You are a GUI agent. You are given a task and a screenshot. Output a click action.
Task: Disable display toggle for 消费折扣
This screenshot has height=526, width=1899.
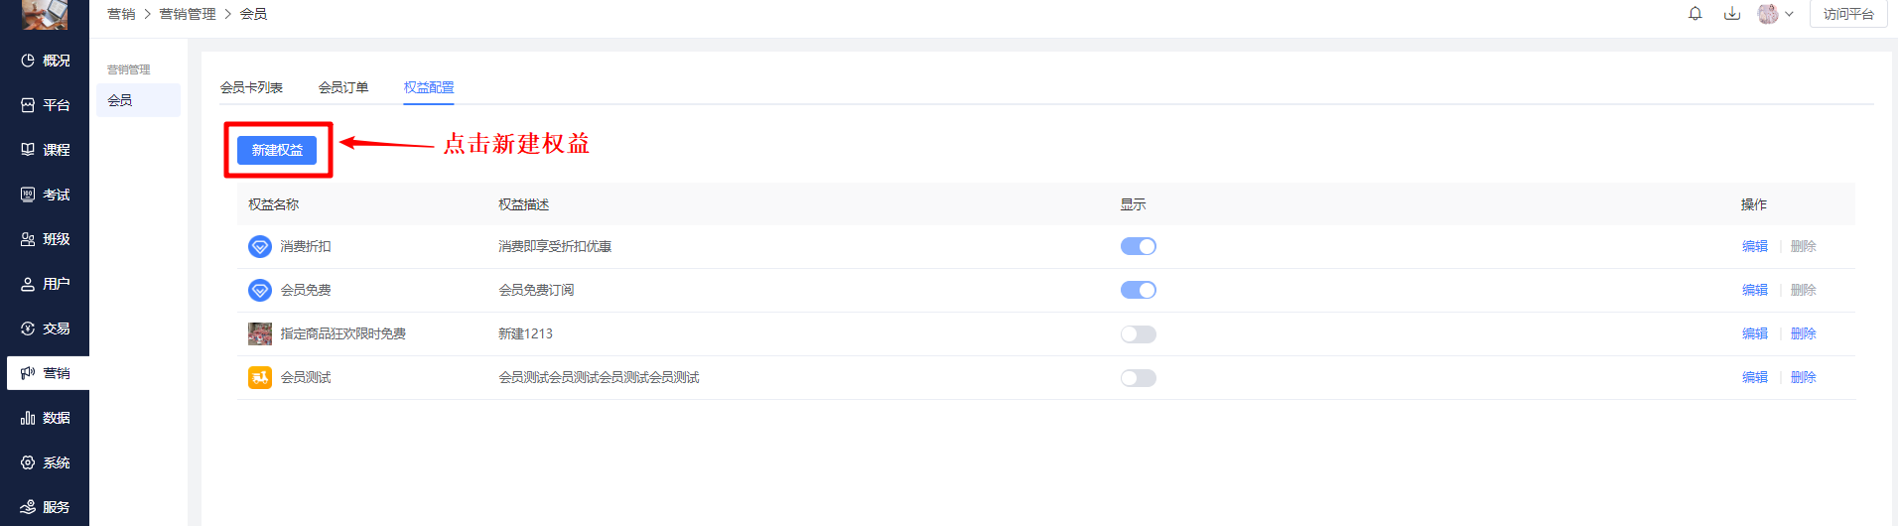(x=1139, y=246)
